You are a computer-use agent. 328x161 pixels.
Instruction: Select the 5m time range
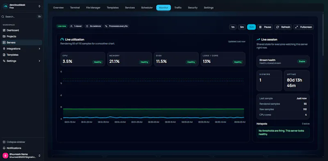(242, 27)
